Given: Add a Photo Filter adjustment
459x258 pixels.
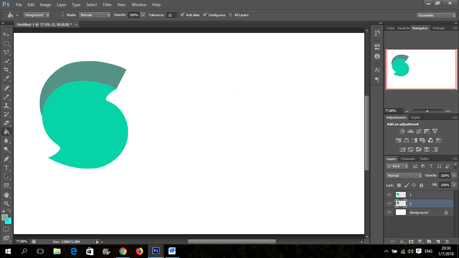Looking at the screenshot, I should (x=423, y=140).
